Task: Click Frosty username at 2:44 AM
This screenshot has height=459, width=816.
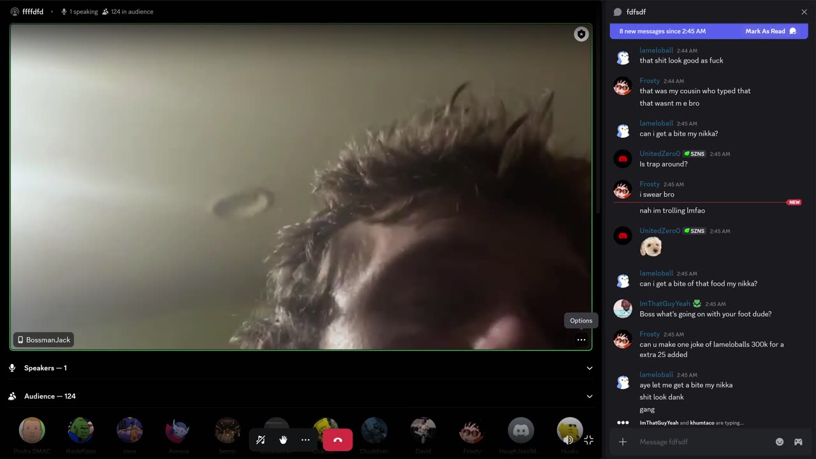Action: click(650, 81)
